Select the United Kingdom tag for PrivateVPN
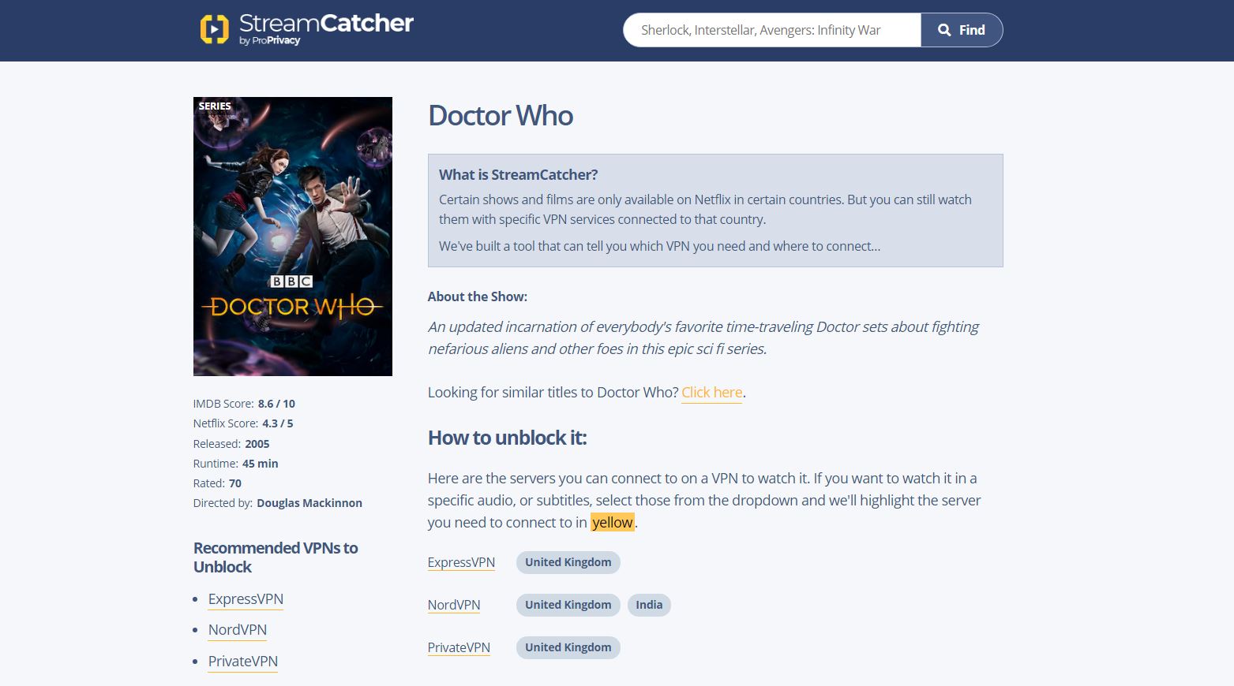This screenshot has height=686, width=1234. [x=568, y=647]
